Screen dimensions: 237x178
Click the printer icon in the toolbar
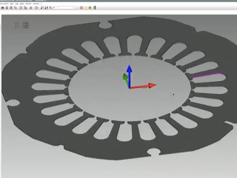pyautogui.click(x=3, y=8)
